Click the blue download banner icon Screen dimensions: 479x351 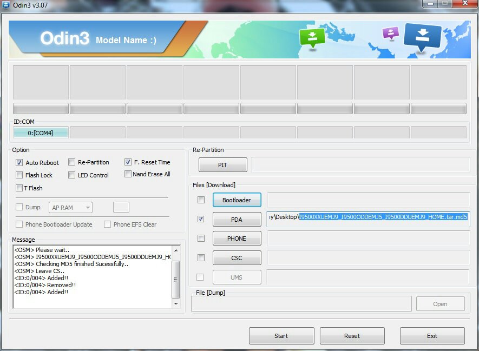click(423, 37)
